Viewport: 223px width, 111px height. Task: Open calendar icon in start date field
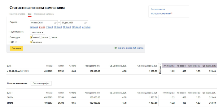point(55,23)
